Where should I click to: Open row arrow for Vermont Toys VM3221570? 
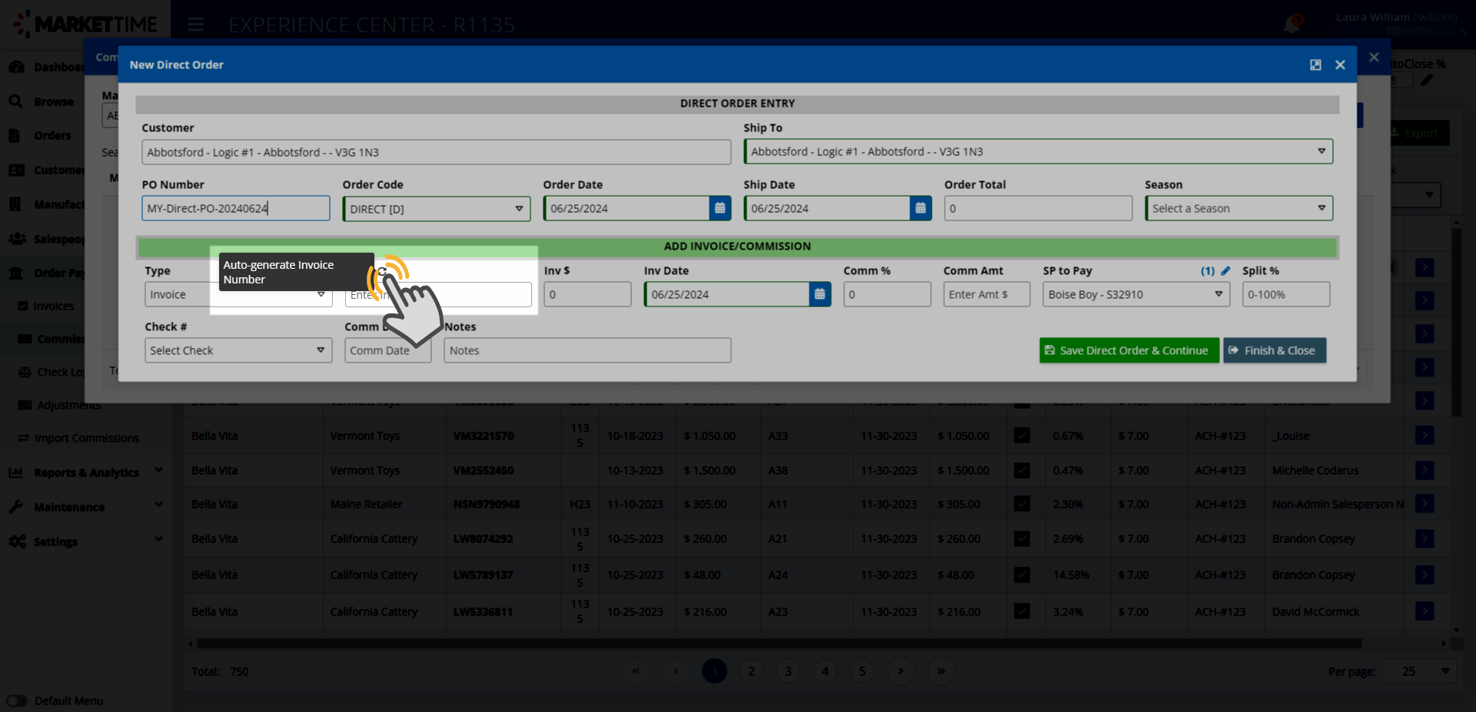click(x=1424, y=435)
